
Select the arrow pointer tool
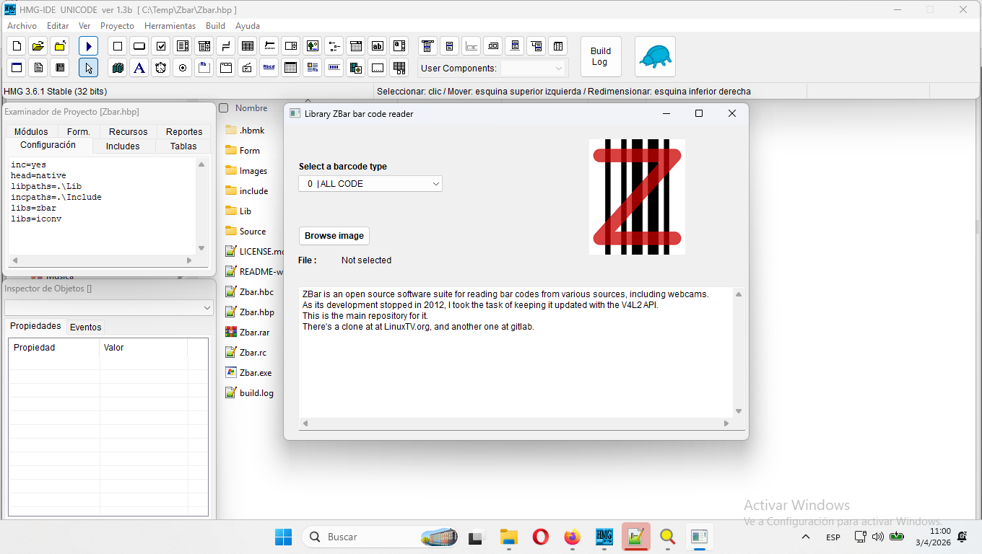click(x=88, y=68)
